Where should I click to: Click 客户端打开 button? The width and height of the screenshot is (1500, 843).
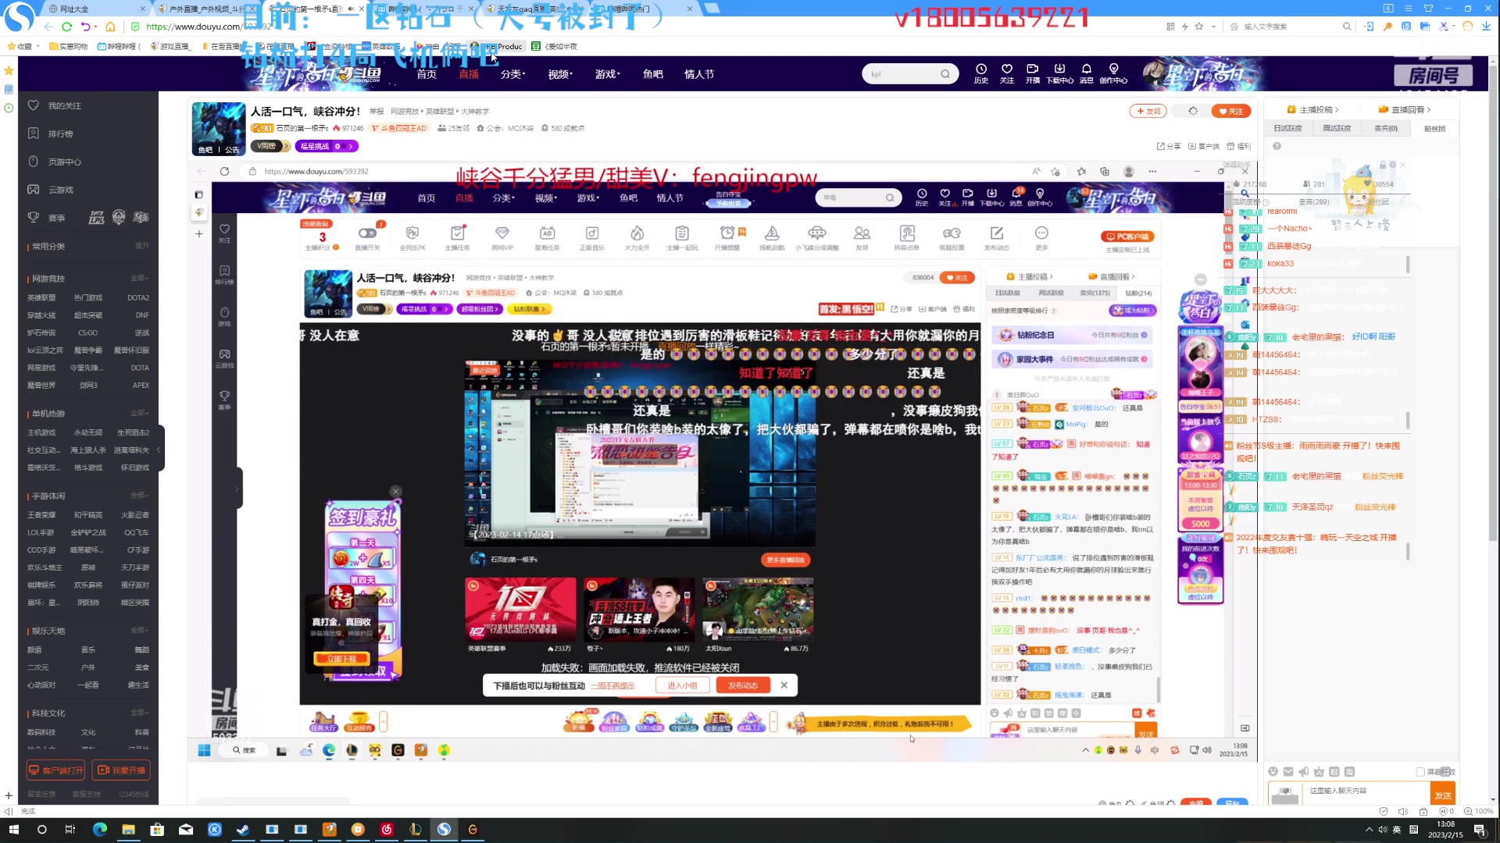[56, 770]
